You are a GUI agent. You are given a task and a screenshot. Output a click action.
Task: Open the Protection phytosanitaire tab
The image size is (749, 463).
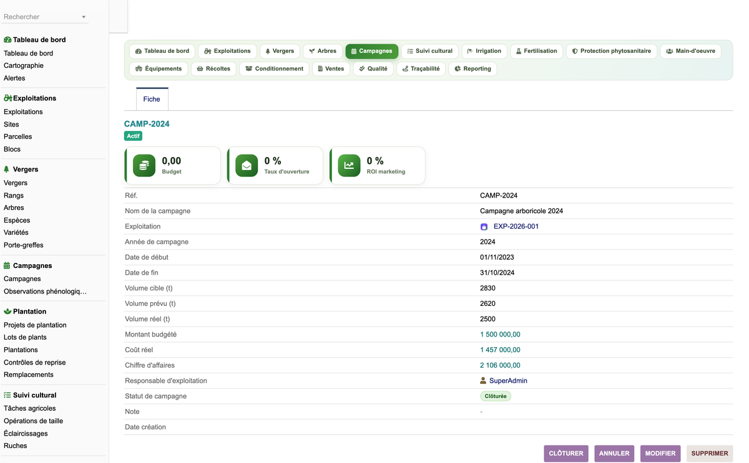[x=612, y=51]
